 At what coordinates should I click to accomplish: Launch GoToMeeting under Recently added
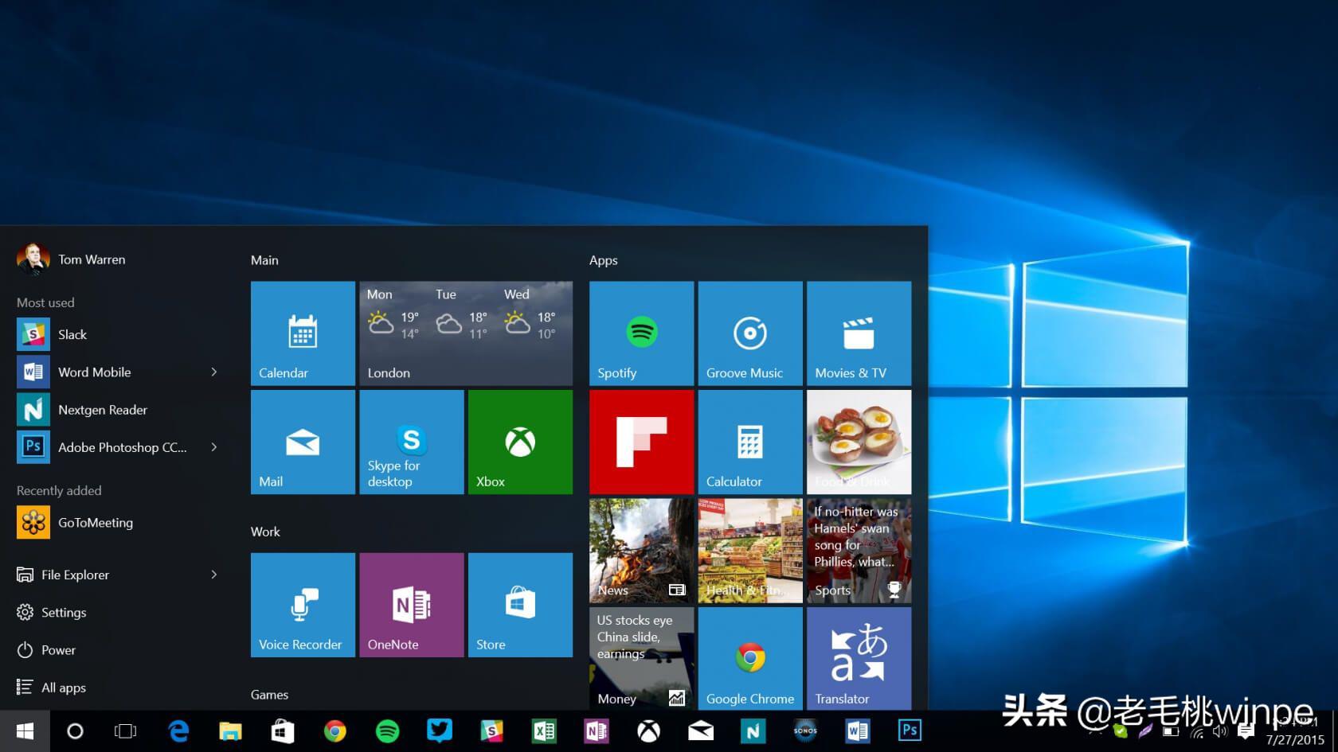coord(95,523)
